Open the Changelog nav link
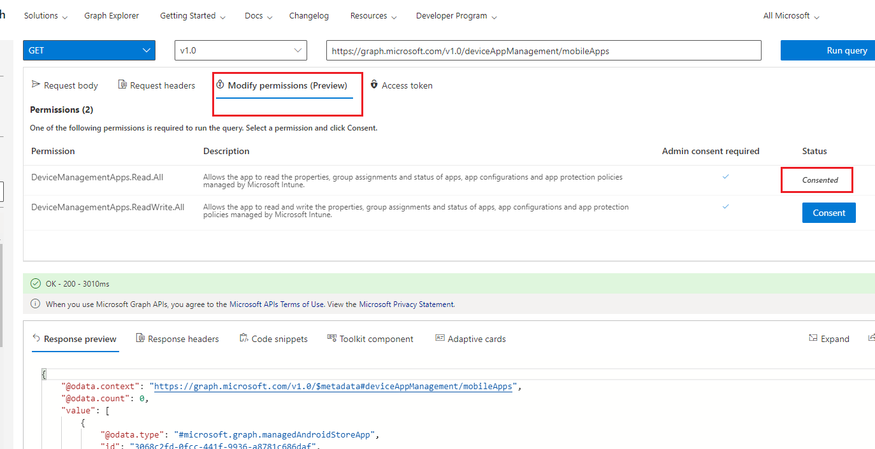Screen dimensions: 875x449 [309, 16]
